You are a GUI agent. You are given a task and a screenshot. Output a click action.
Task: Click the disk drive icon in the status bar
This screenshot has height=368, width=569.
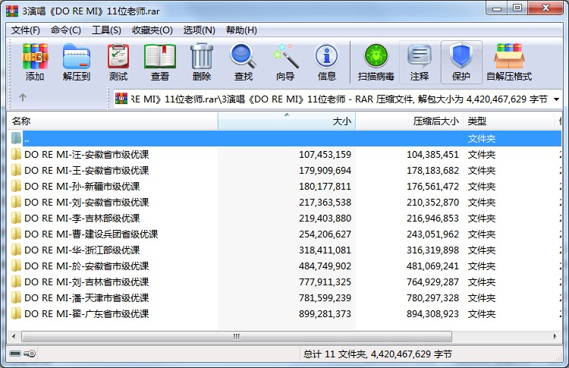[x=15, y=354]
